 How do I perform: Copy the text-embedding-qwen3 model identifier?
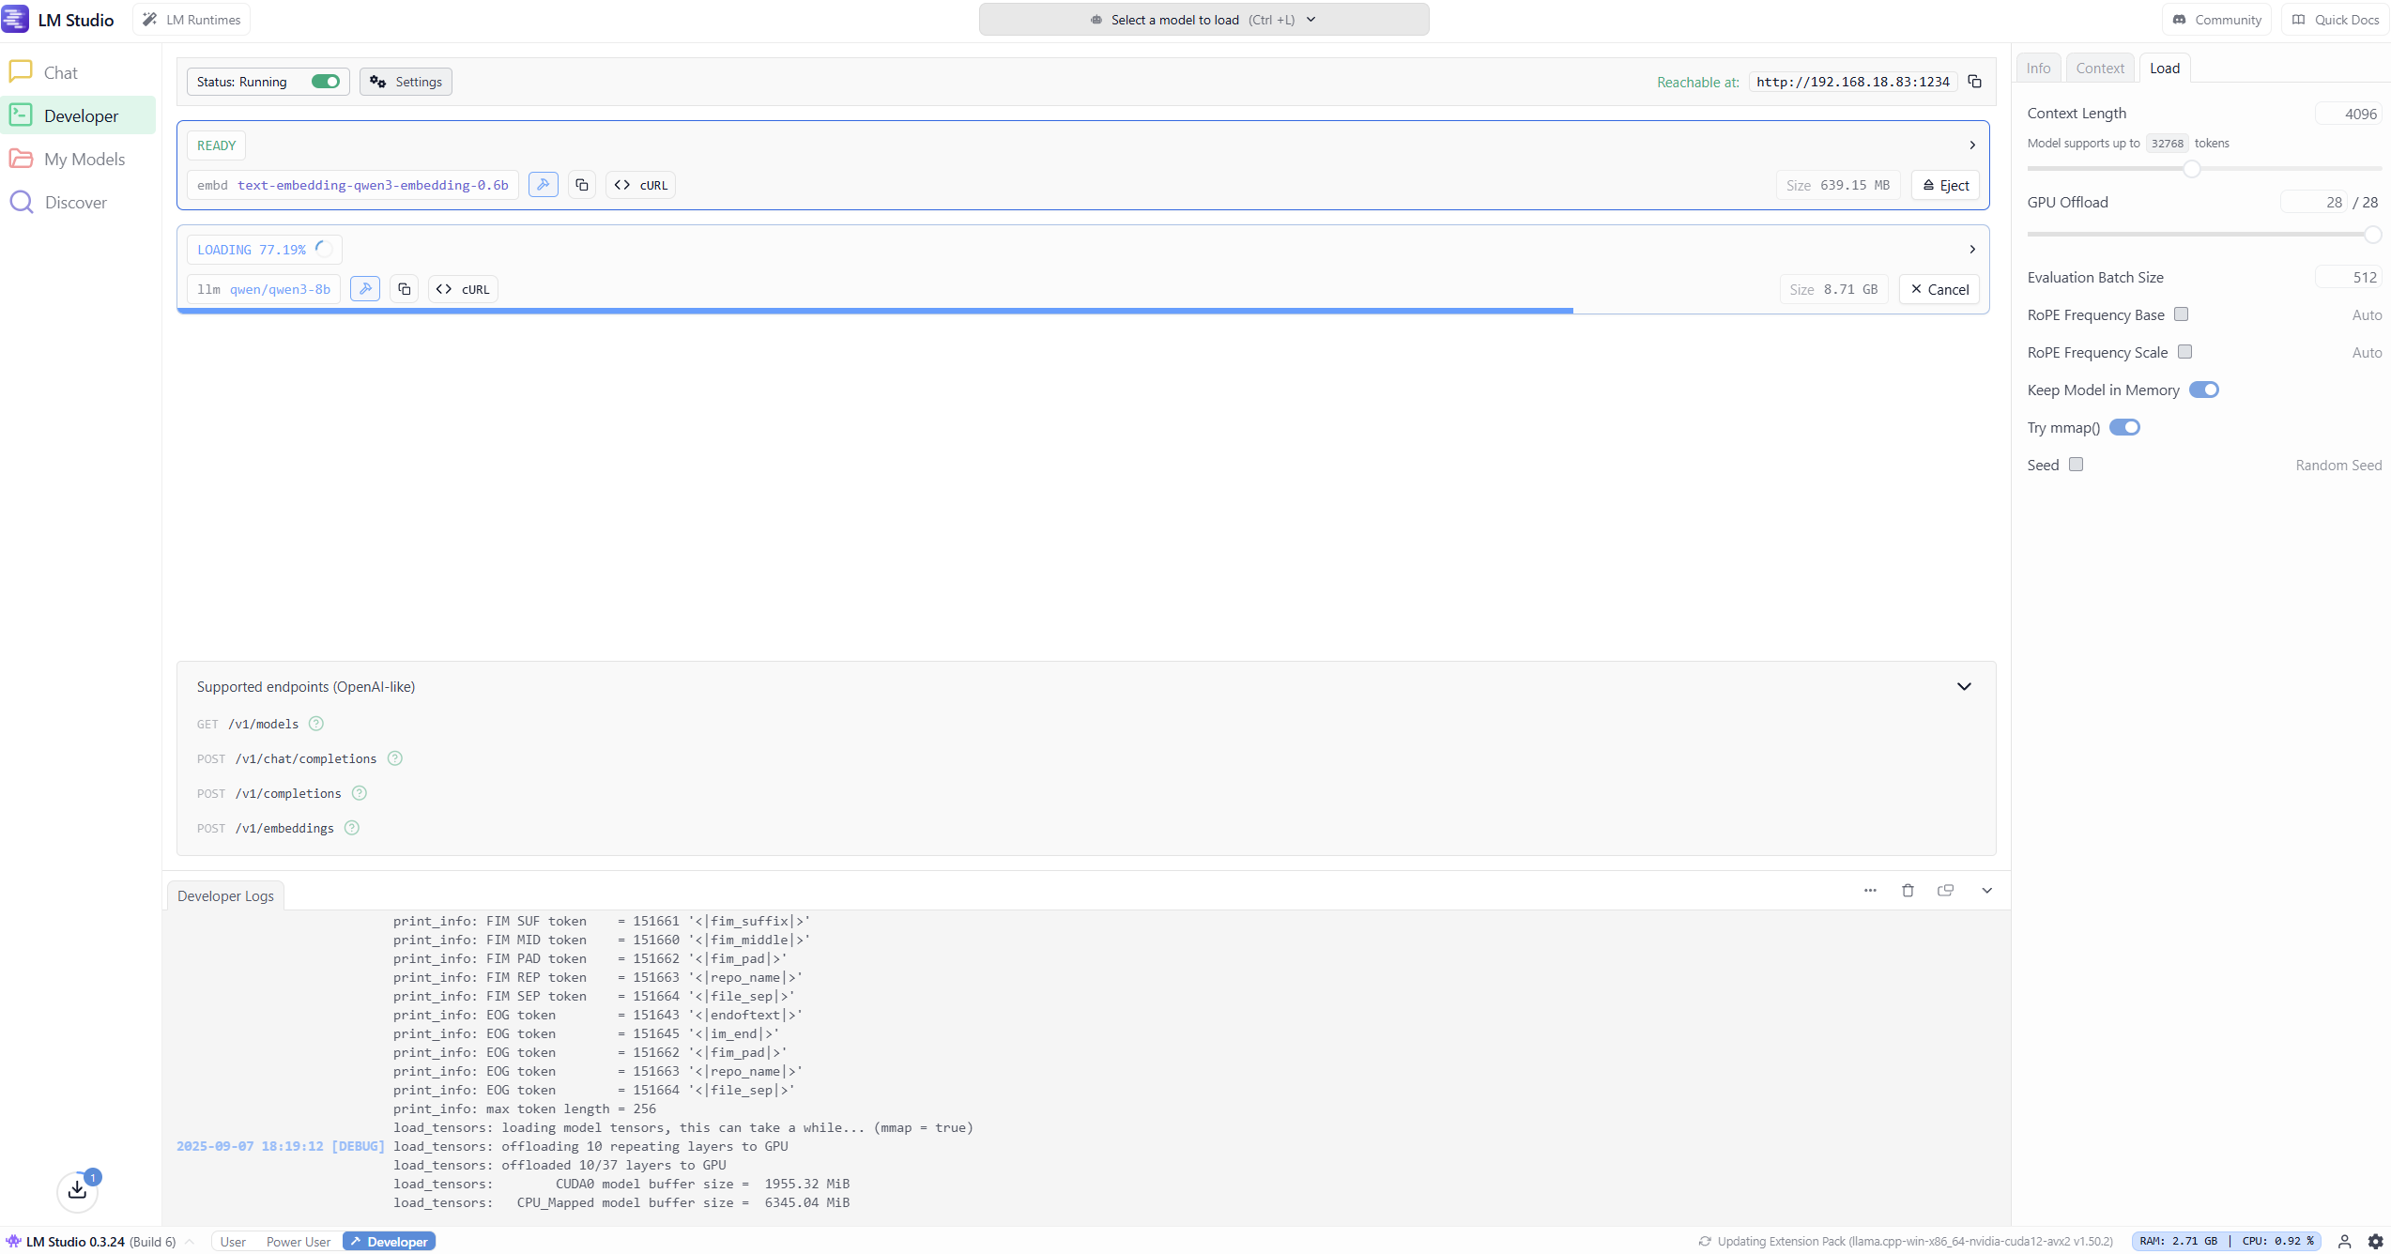(582, 185)
